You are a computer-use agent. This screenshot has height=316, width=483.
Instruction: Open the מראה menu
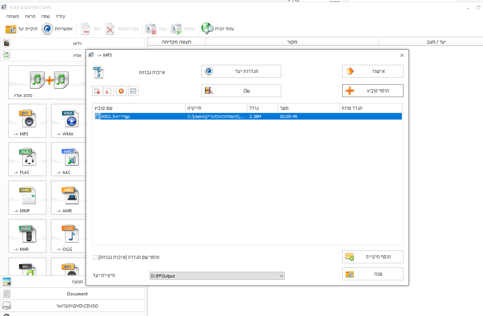click(30, 16)
